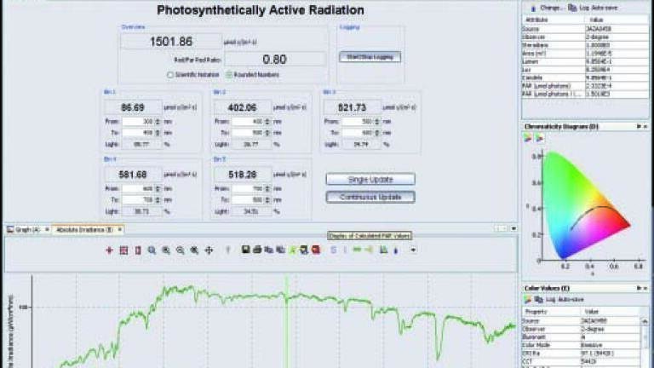Viewport: 654px width, 368px height.
Task: Click the total PAR value 1501.86
Action: click(171, 42)
